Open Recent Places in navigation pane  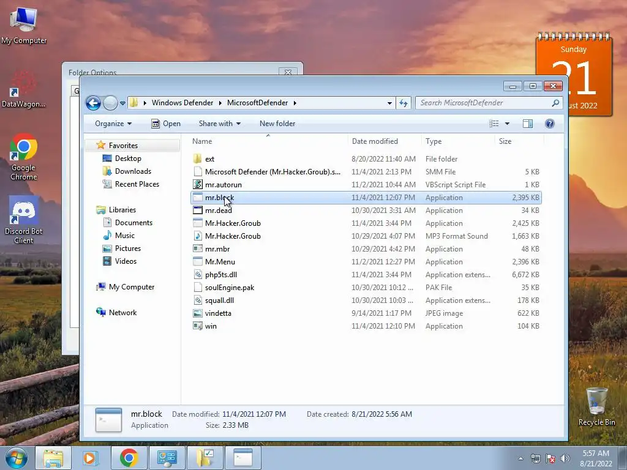[137, 184]
